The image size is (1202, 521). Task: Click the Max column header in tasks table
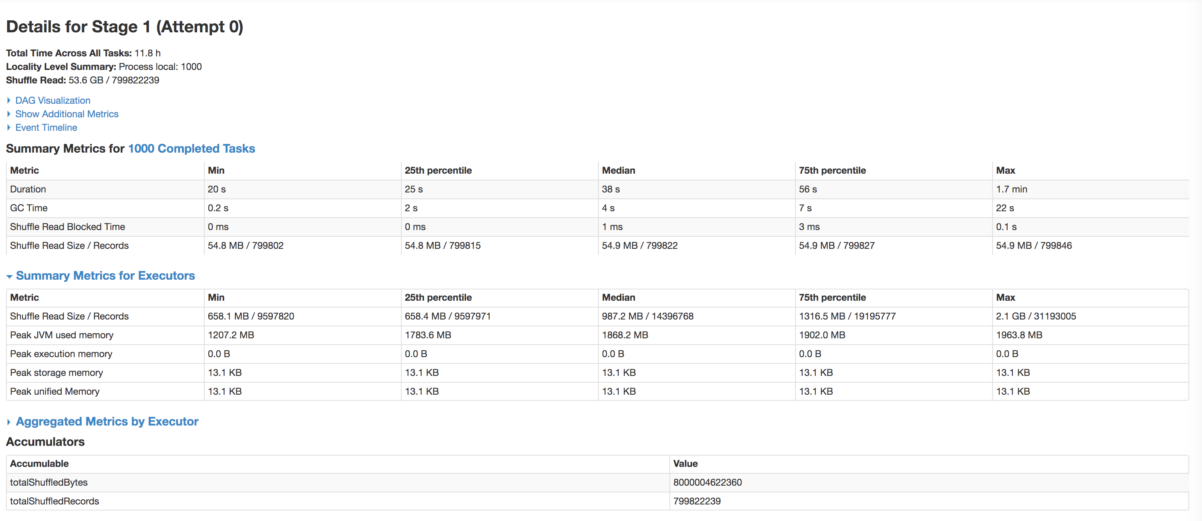pos(1005,170)
